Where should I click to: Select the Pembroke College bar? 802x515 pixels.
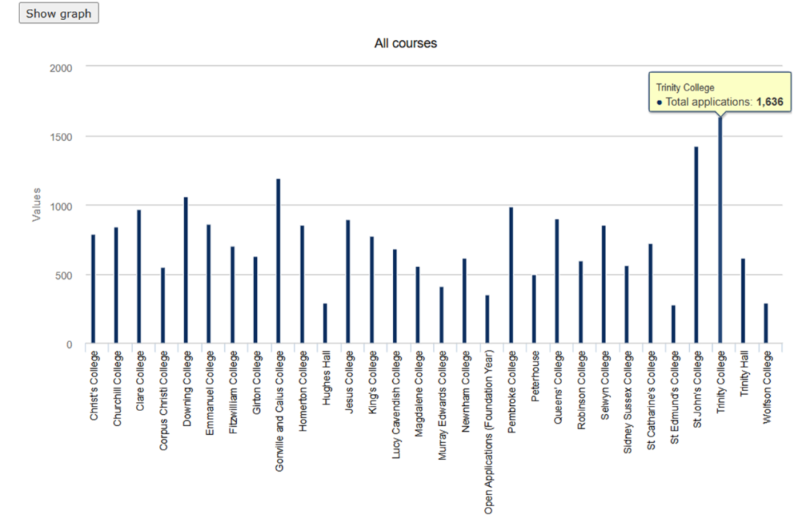coord(511,275)
